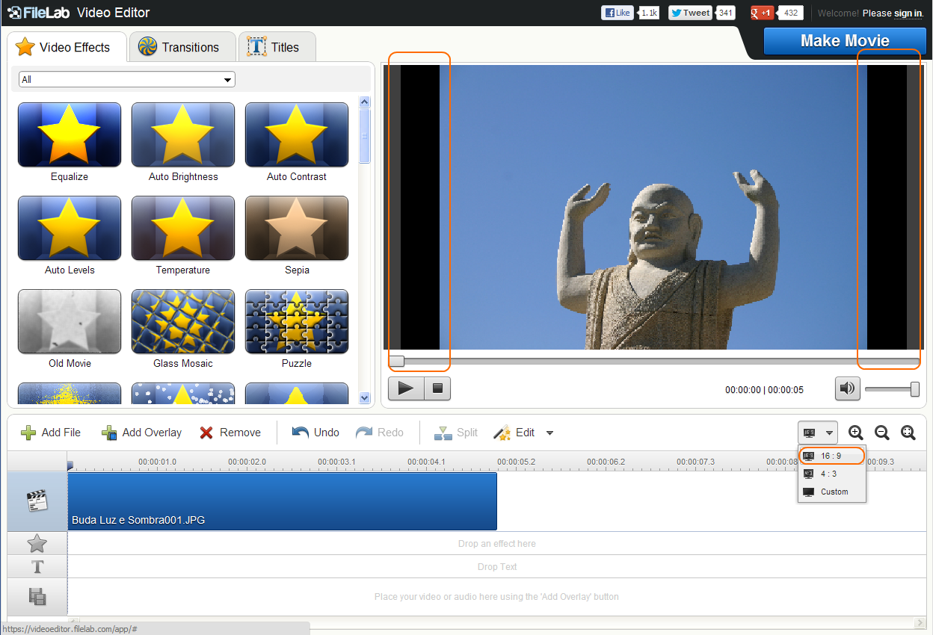This screenshot has width=933, height=635.
Task: Click the text track T icon
Action: (x=37, y=566)
